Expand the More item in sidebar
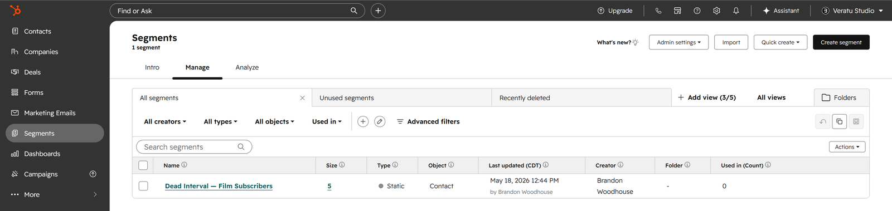892x211 pixels. [x=55, y=195]
